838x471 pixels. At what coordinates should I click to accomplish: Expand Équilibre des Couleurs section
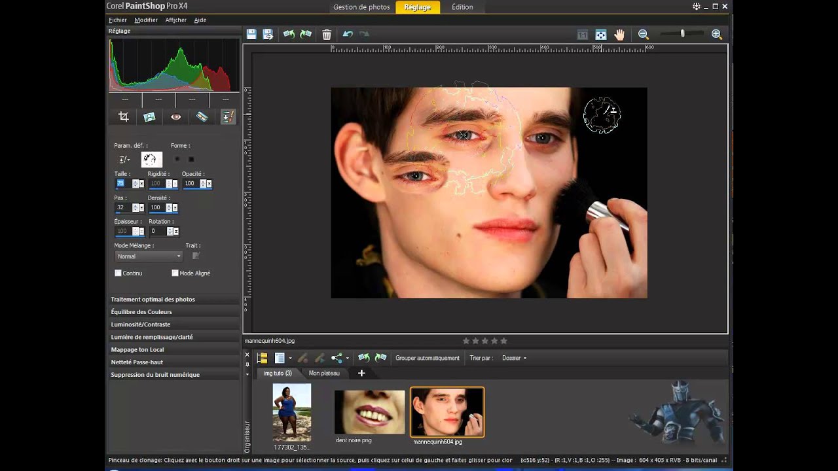pos(173,311)
